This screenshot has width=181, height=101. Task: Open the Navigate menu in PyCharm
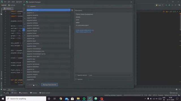(x=19, y=2)
